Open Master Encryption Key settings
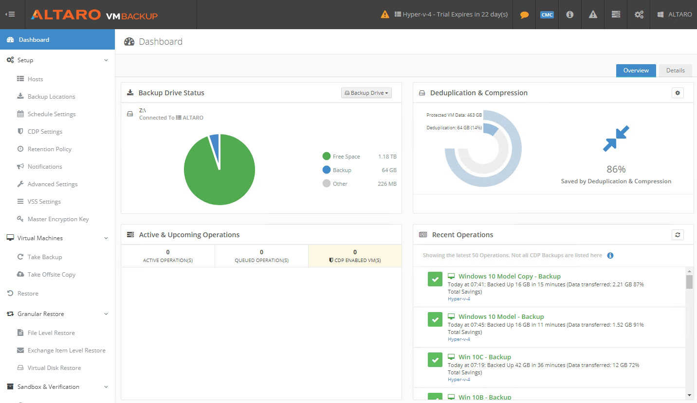Viewport: 697px width, 403px height. click(58, 219)
